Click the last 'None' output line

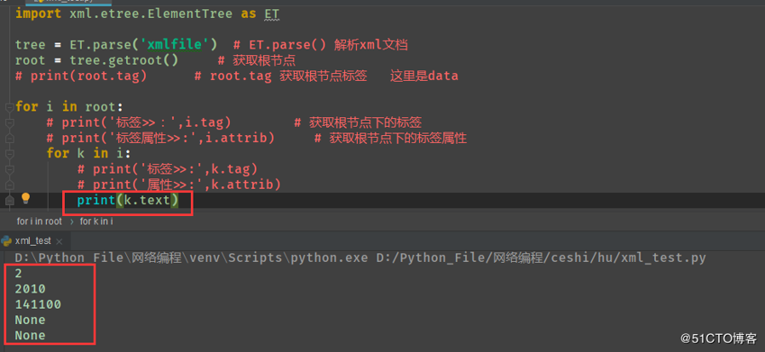point(31,336)
